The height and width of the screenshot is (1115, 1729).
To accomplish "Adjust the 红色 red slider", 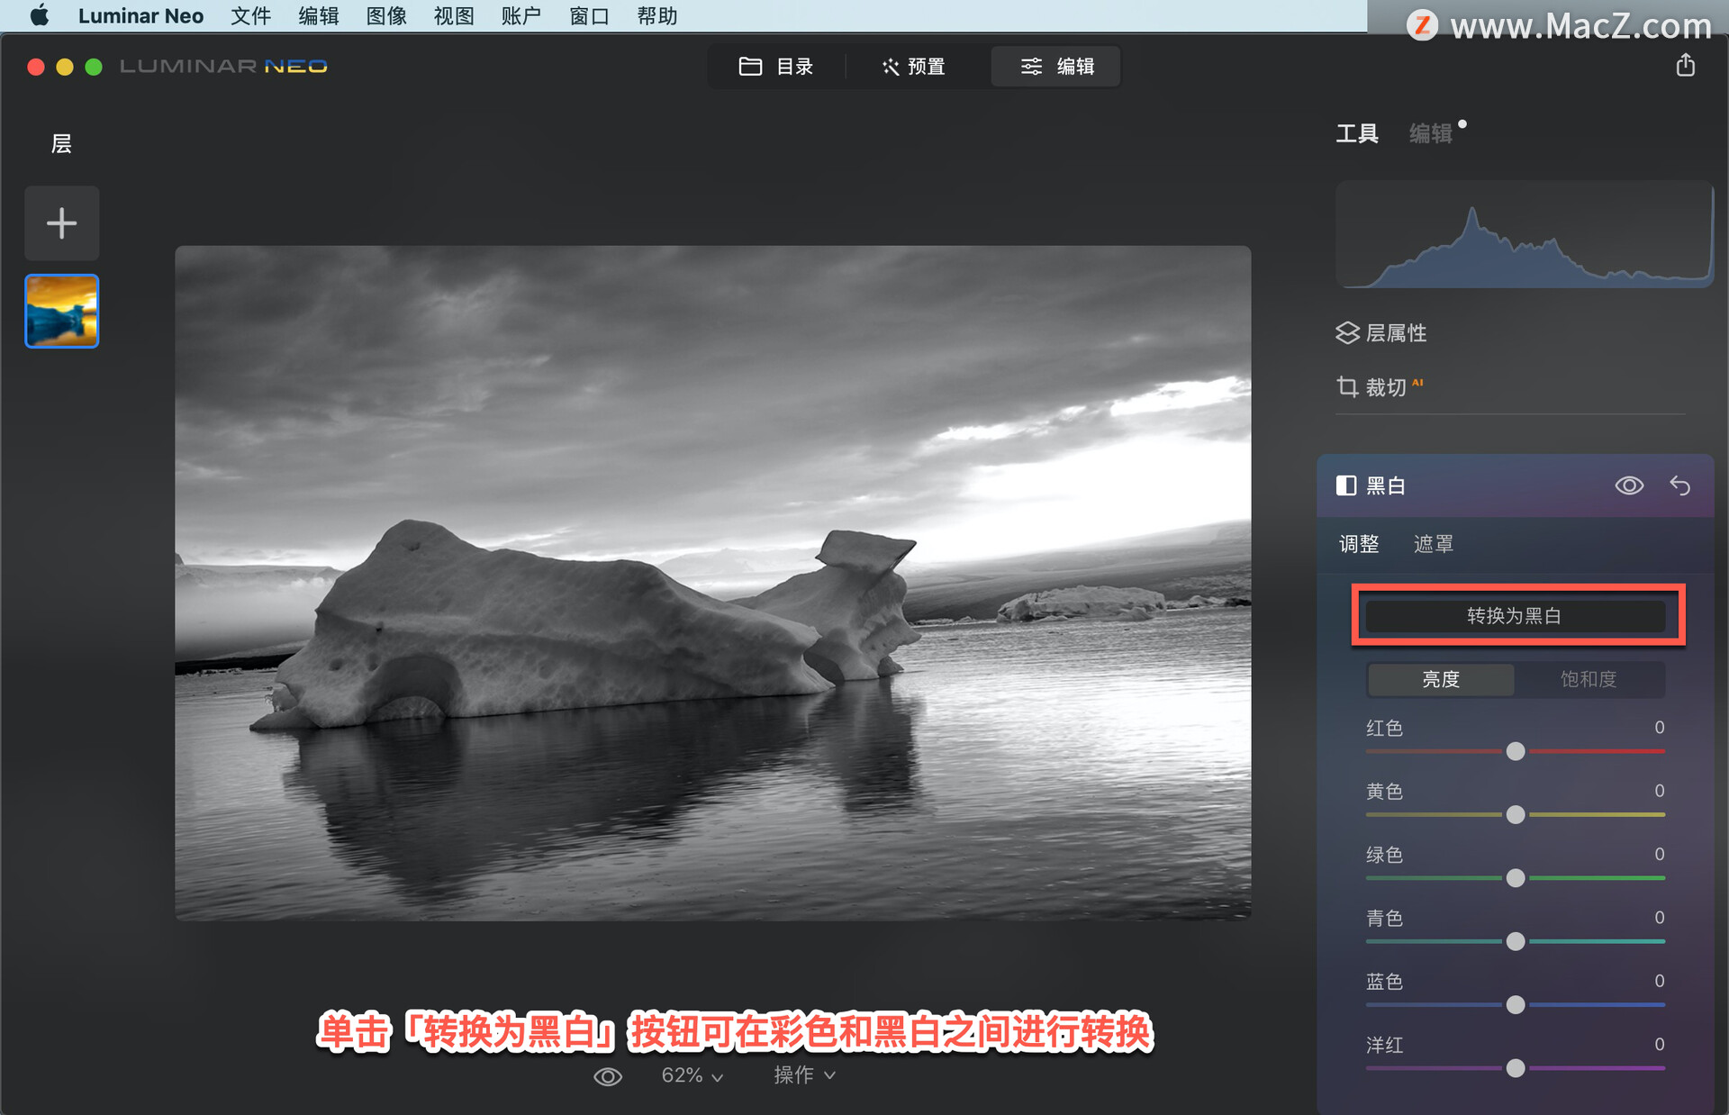I will point(1516,751).
